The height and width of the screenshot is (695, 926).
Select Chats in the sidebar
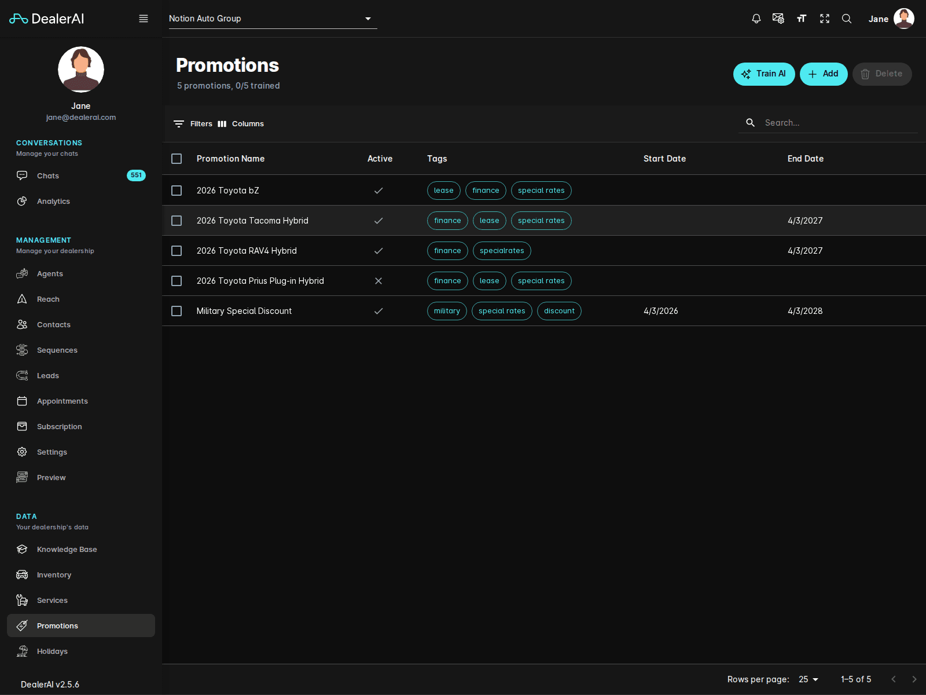click(47, 175)
